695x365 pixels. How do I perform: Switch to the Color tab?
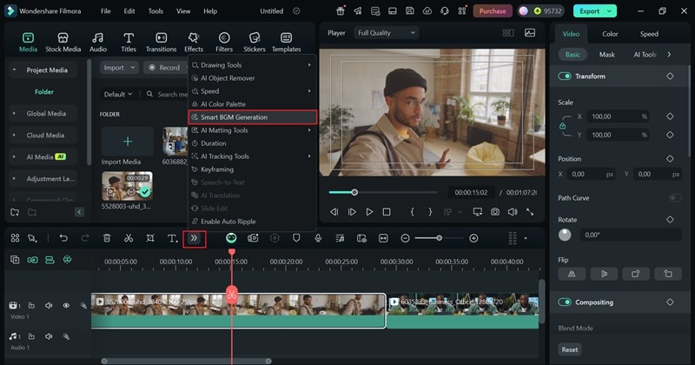(x=610, y=34)
